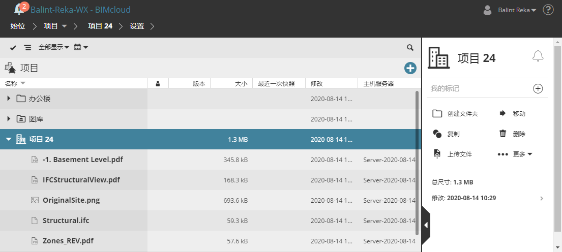Open the 更多 more dropdown

point(515,154)
